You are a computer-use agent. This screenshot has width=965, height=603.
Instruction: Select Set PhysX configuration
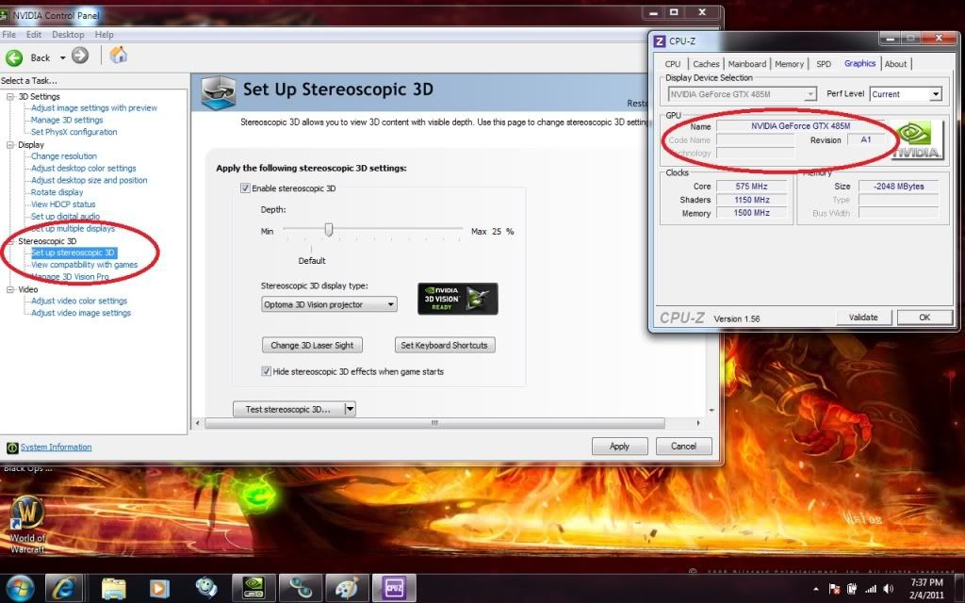click(74, 132)
